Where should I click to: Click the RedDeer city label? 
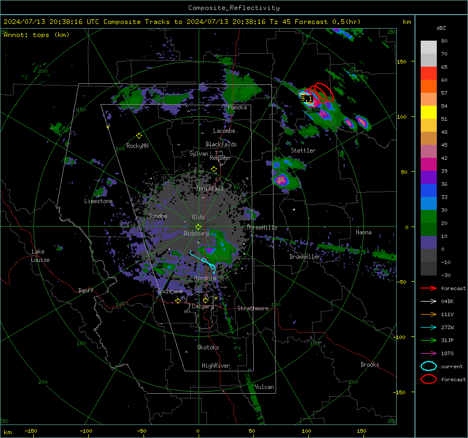[220, 158]
